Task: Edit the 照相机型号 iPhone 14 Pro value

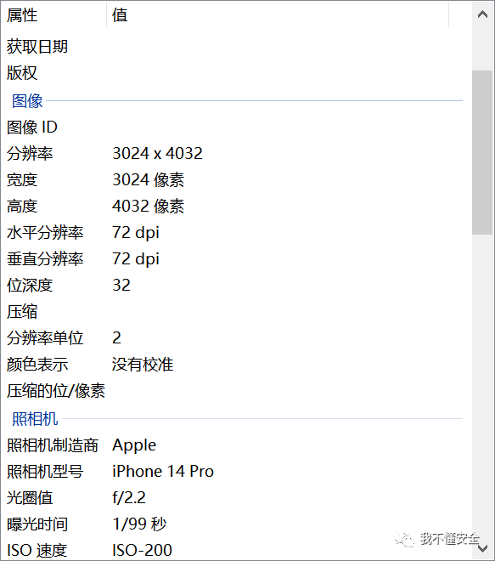Action: pos(163,472)
